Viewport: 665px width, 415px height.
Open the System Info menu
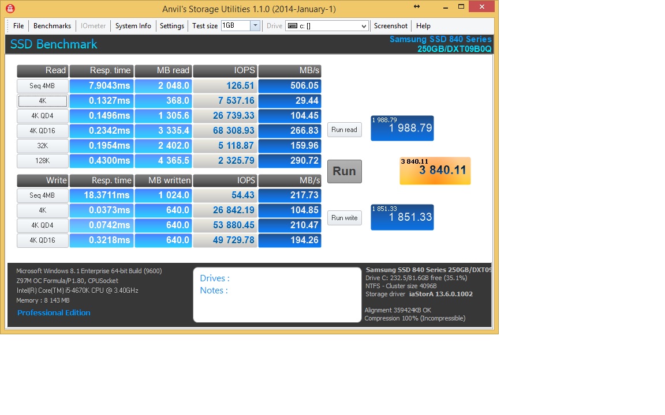(133, 26)
